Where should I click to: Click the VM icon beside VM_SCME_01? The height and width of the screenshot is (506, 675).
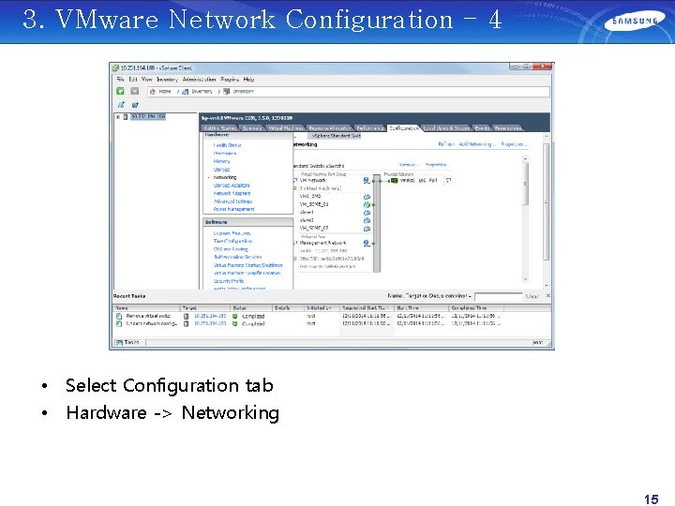pyautogui.click(x=367, y=204)
